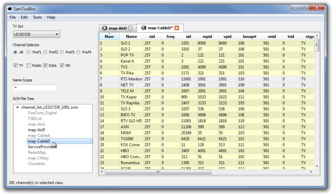Viewport: 333px width, 195px height.
Task: Select the Pref1 radio button
Action: tap(28, 52)
